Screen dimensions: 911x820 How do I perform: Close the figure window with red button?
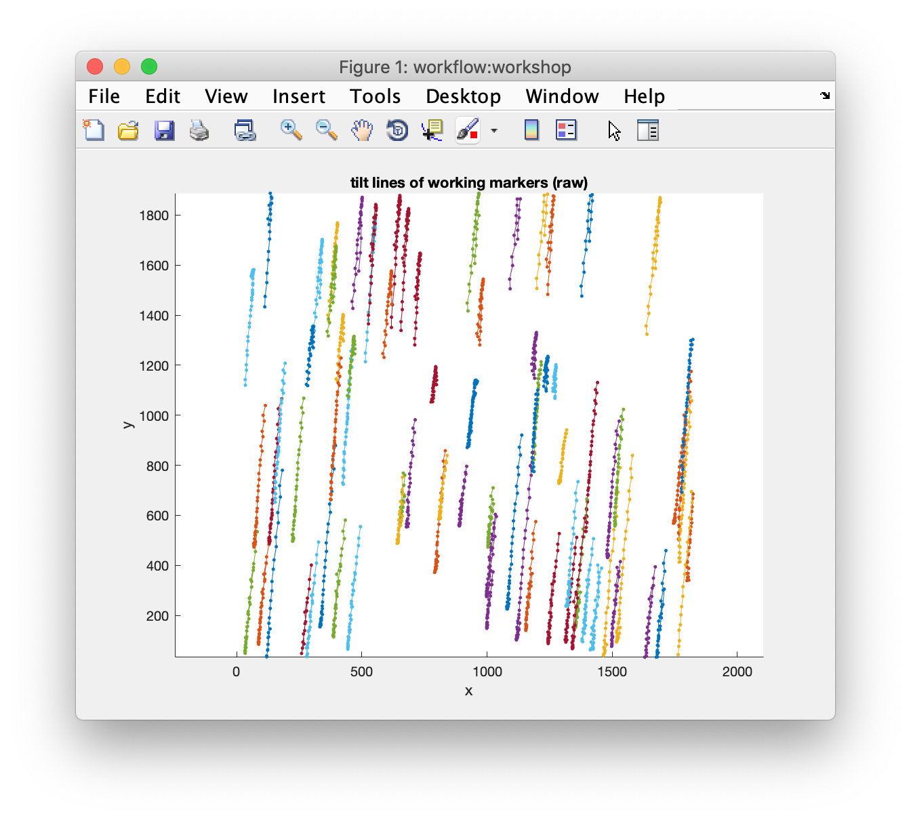tap(95, 66)
